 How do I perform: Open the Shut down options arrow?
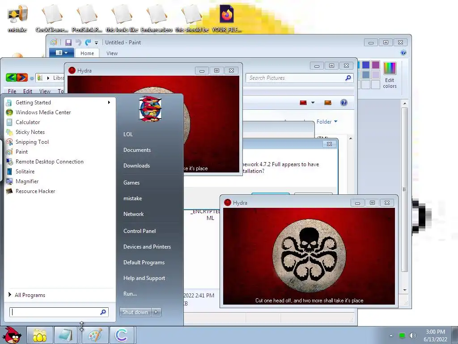click(156, 312)
